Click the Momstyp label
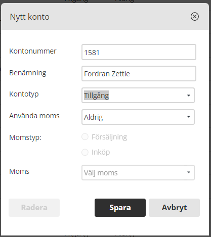The image size is (211, 237). coord(25,137)
